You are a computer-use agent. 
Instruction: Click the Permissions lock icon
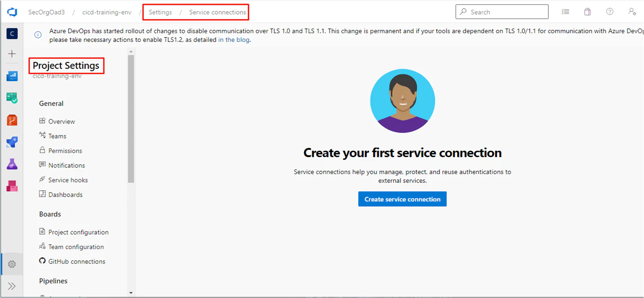(x=42, y=150)
